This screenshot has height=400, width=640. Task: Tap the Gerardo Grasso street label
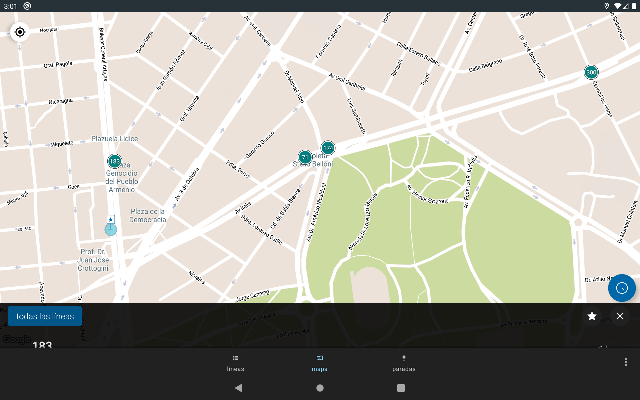(x=259, y=145)
